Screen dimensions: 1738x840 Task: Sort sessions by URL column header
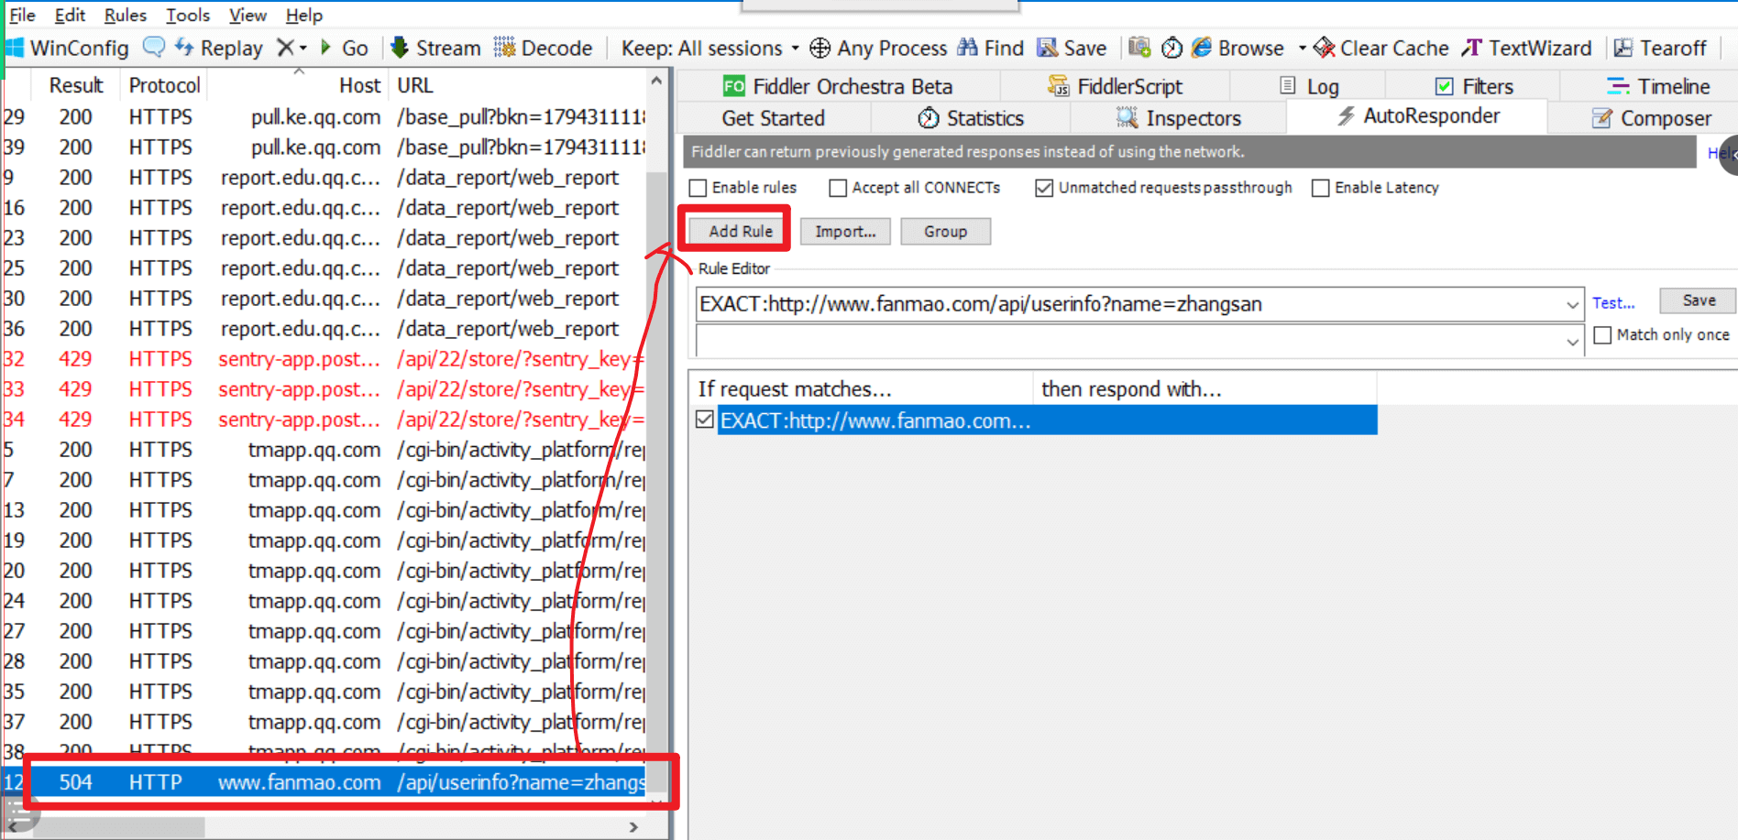pyautogui.click(x=518, y=85)
